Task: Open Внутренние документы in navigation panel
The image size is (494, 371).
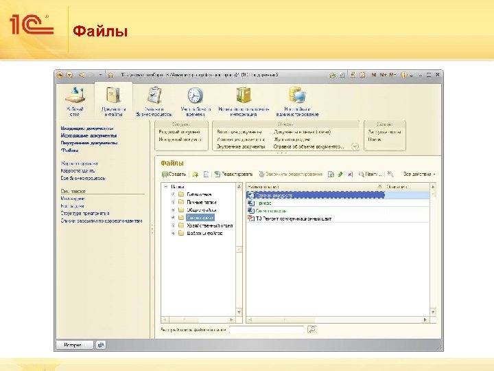Action: 89,143
